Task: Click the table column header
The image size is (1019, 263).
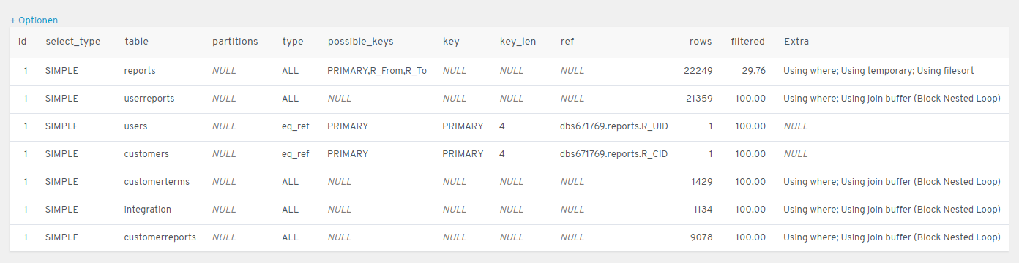Action: pos(137,42)
